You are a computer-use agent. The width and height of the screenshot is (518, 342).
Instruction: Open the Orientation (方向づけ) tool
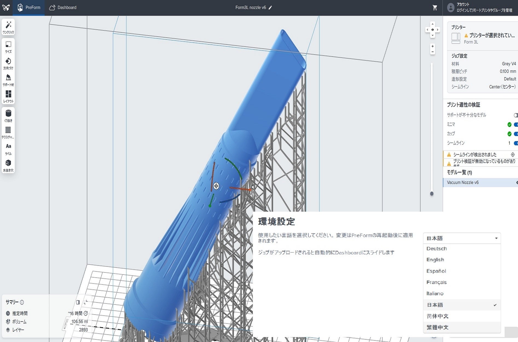(x=8, y=64)
